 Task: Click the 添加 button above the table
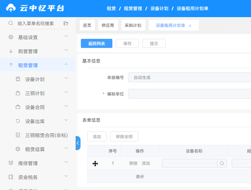point(97,136)
